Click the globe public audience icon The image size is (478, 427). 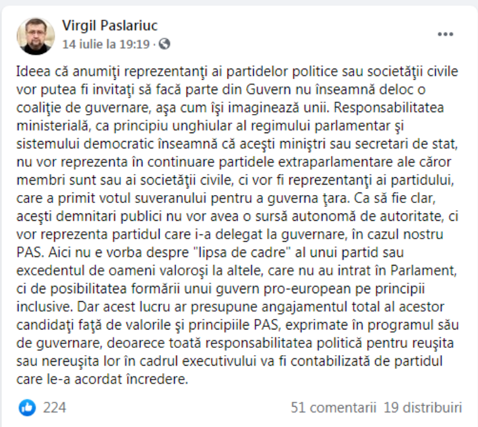pos(165,44)
